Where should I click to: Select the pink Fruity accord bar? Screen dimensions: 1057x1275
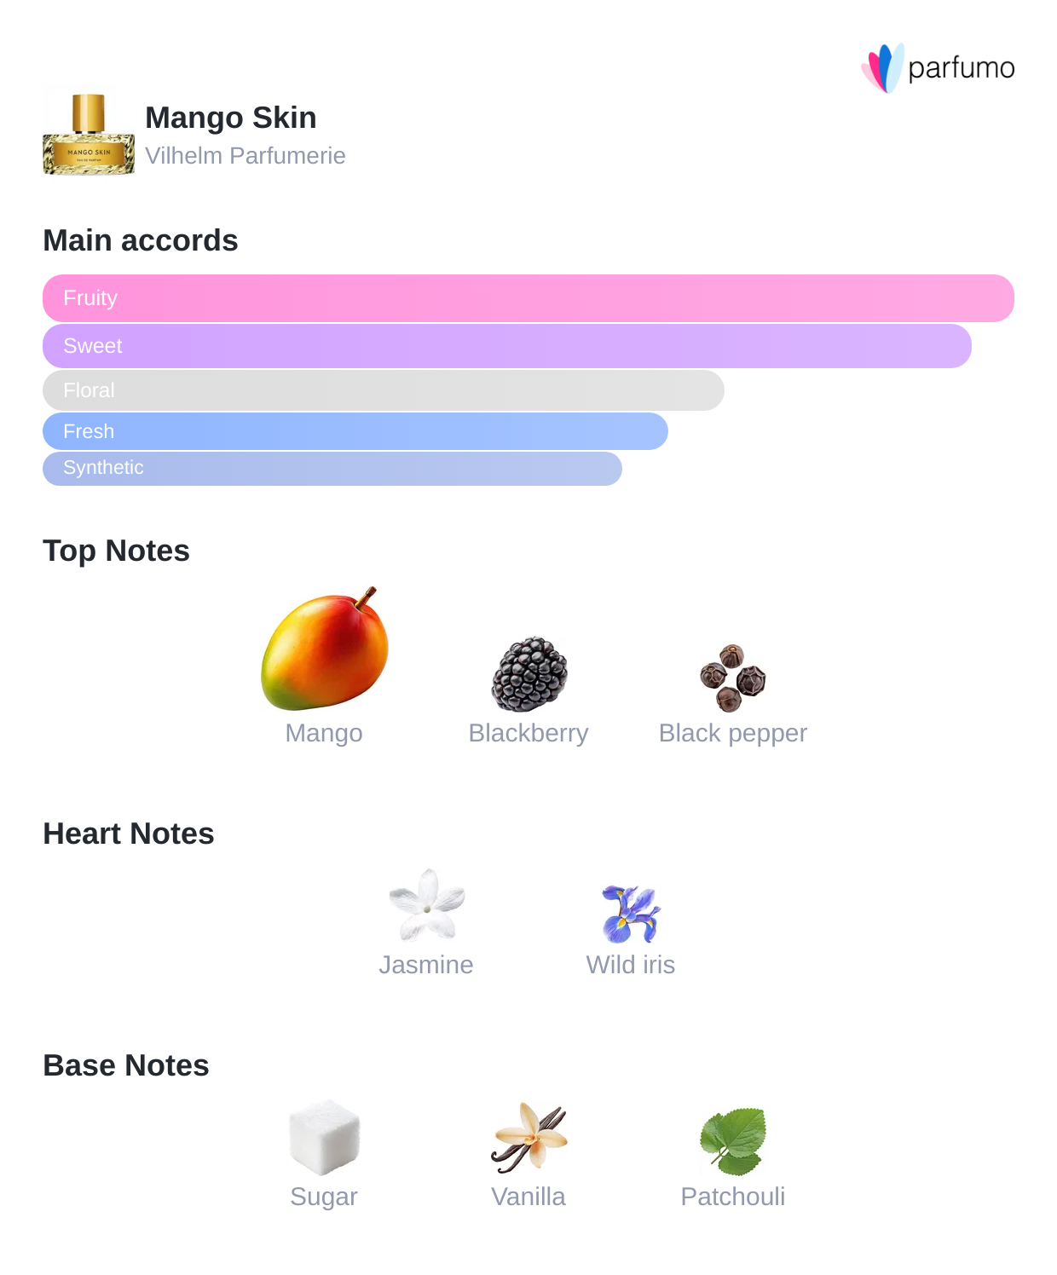pyautogui.click(x=528, y=298)
